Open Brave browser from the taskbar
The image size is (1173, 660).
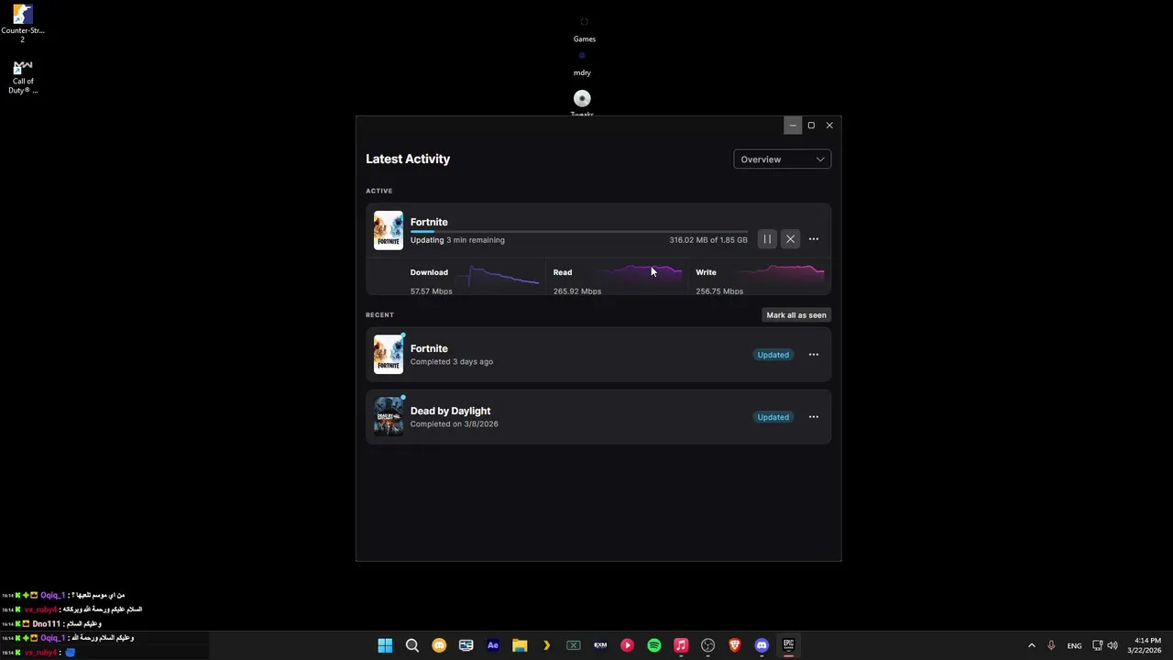734,645
